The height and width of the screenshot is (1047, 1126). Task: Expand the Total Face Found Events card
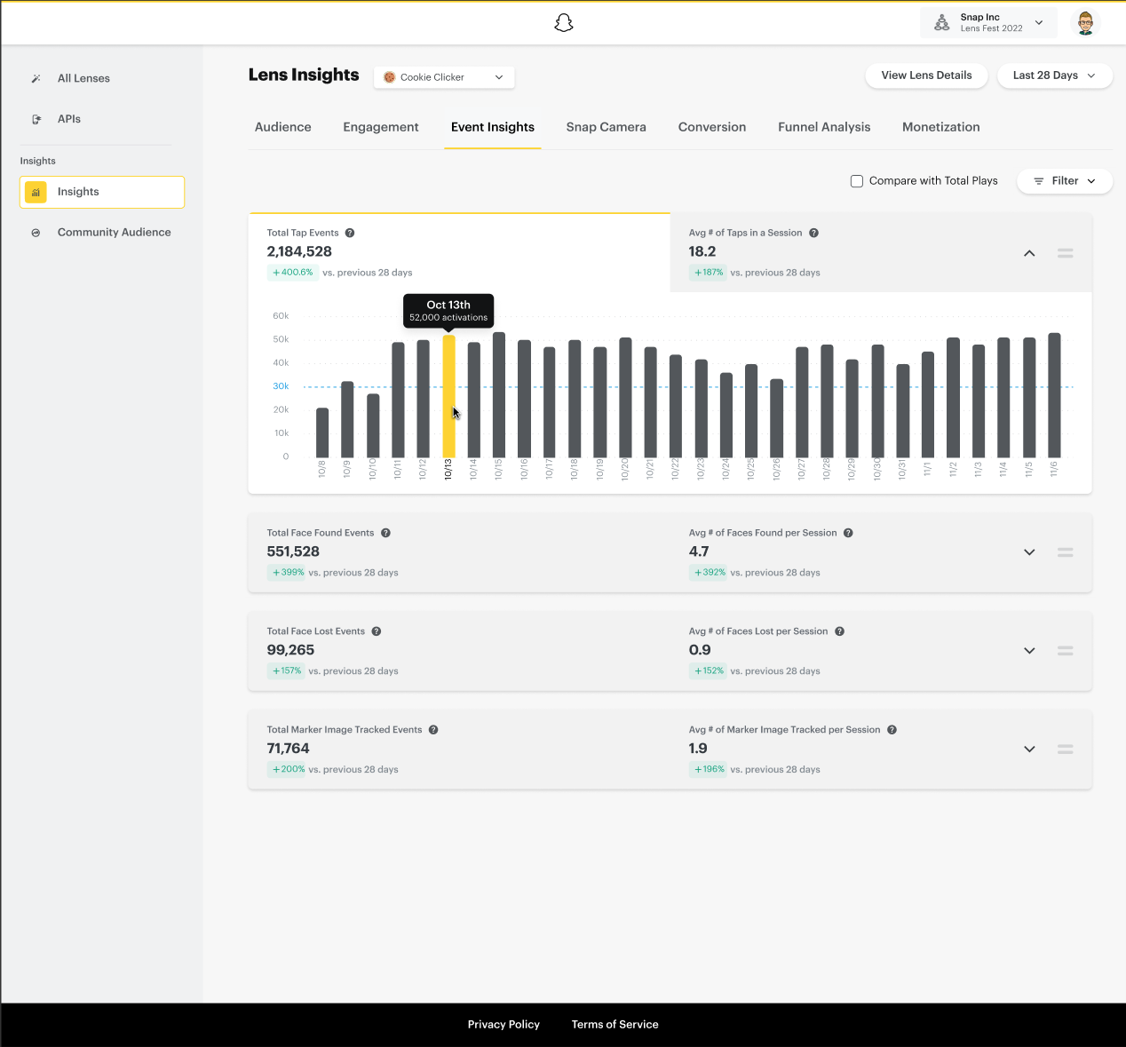click(x=1029, y=552)
